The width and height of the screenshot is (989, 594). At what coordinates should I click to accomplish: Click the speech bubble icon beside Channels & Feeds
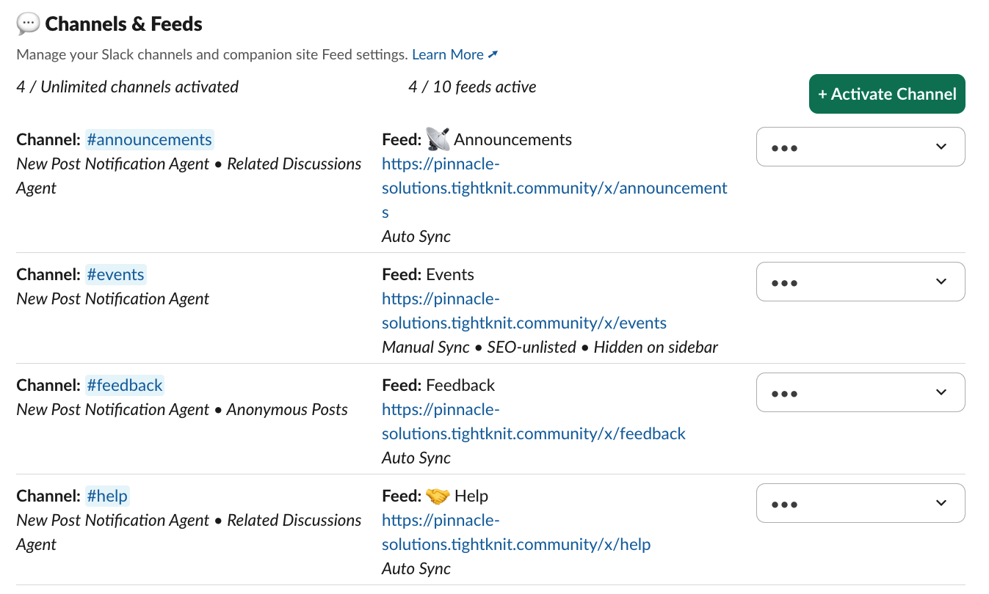[x=26, y=23]
